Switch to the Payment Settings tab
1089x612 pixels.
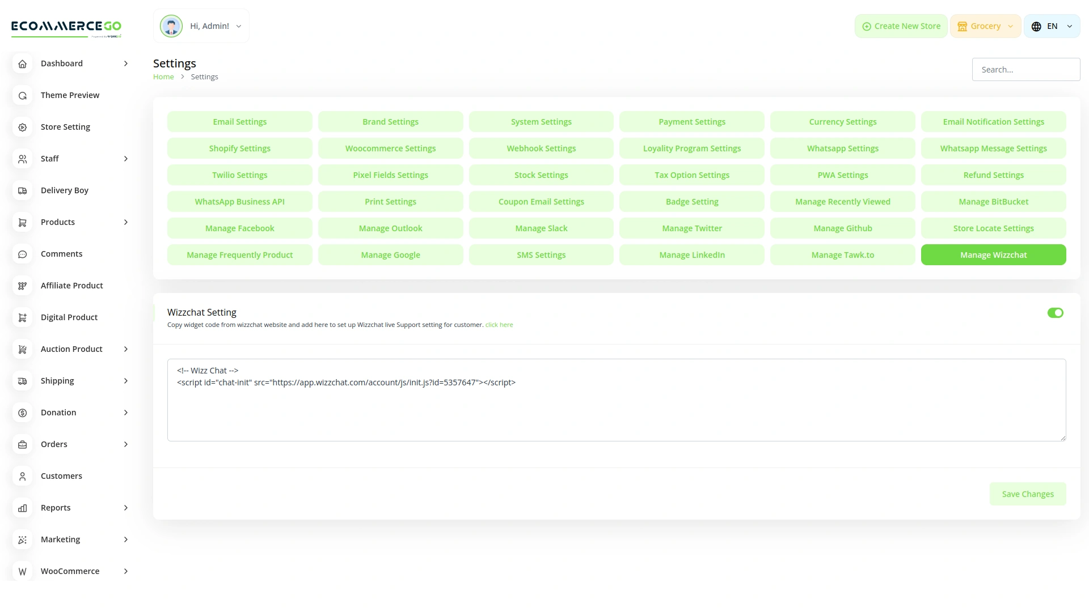[x=691, y=121]
